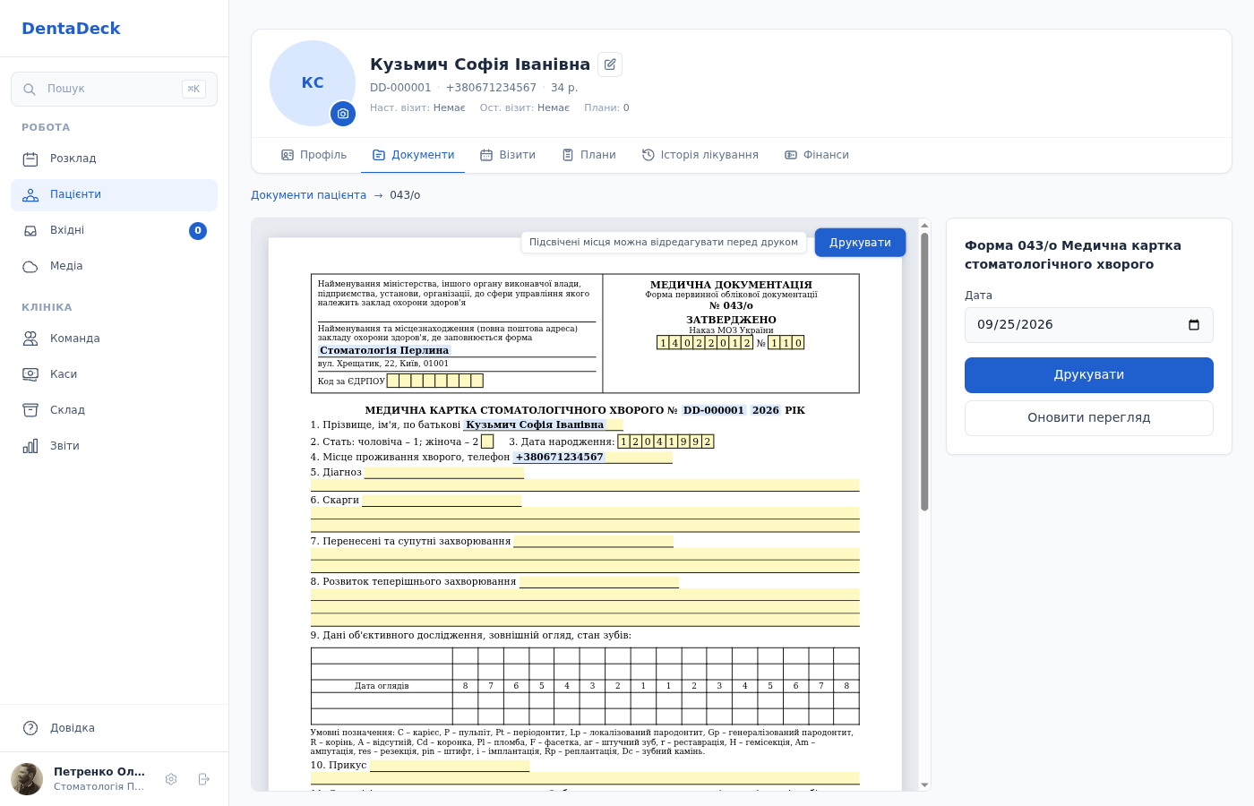Click the Вхідні unread count badge

coord(198,231)
